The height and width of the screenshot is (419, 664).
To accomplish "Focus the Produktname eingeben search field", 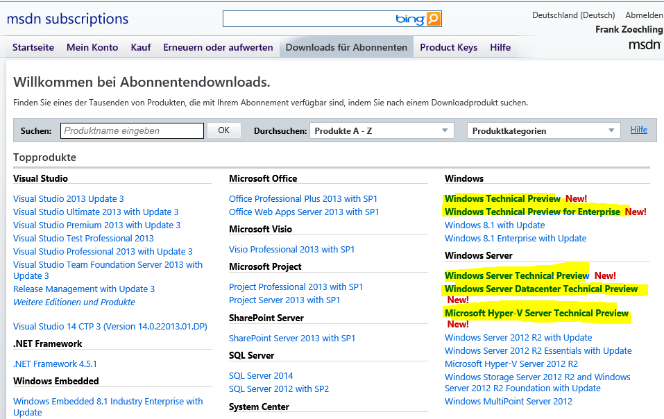I will (x=132, y=130).
